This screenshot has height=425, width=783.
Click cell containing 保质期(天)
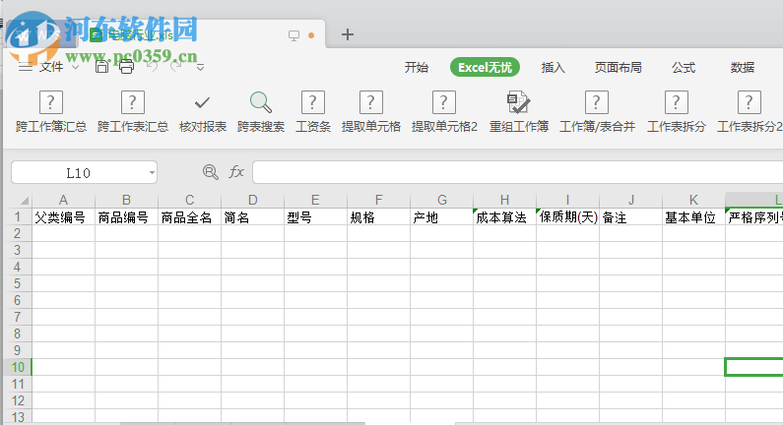point(567,217)
